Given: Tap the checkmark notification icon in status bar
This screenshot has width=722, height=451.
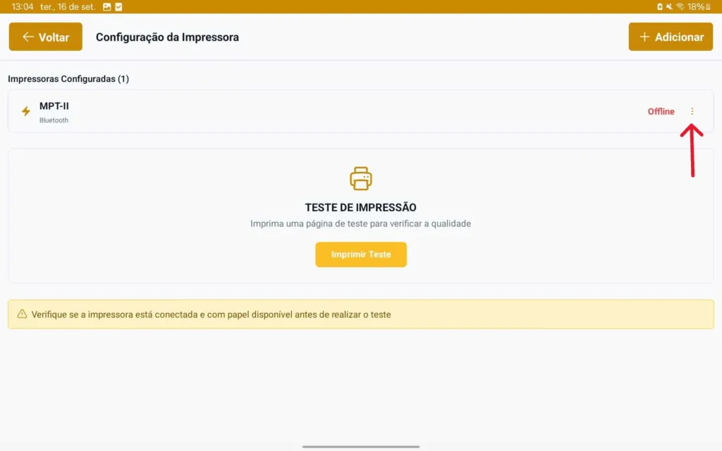Looking at the screenshot, I should [118, 6].
